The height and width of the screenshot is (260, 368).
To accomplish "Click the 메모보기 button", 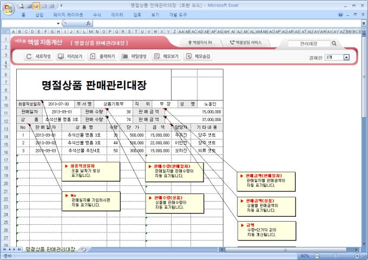I will pos(166,56).
